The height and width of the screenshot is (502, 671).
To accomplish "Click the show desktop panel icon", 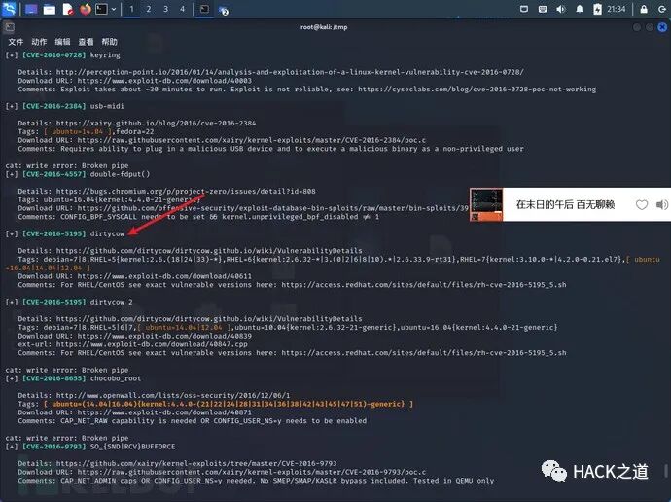I will (31, 9).
